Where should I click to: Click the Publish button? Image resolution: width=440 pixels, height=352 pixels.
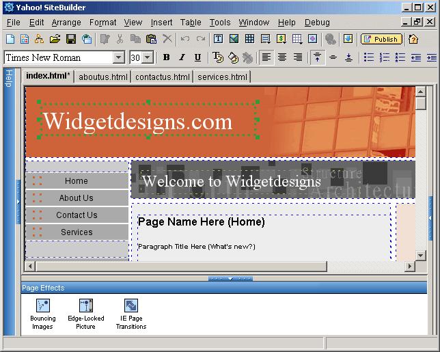(x=381, y=39)
